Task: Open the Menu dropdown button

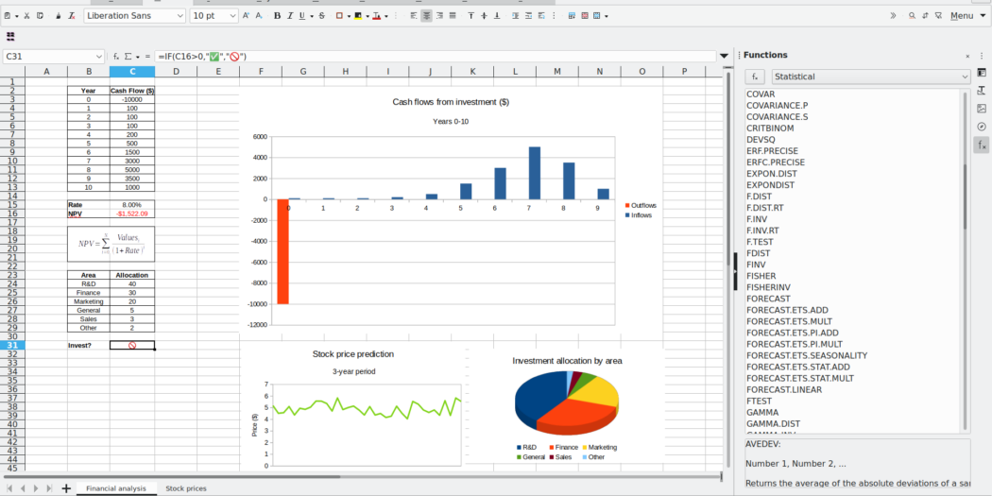Action: pos(966,16)
